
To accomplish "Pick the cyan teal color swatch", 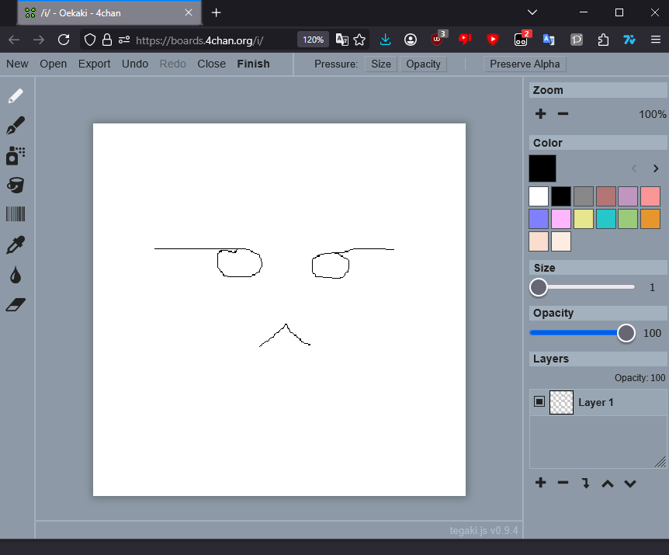I will 606,219.
